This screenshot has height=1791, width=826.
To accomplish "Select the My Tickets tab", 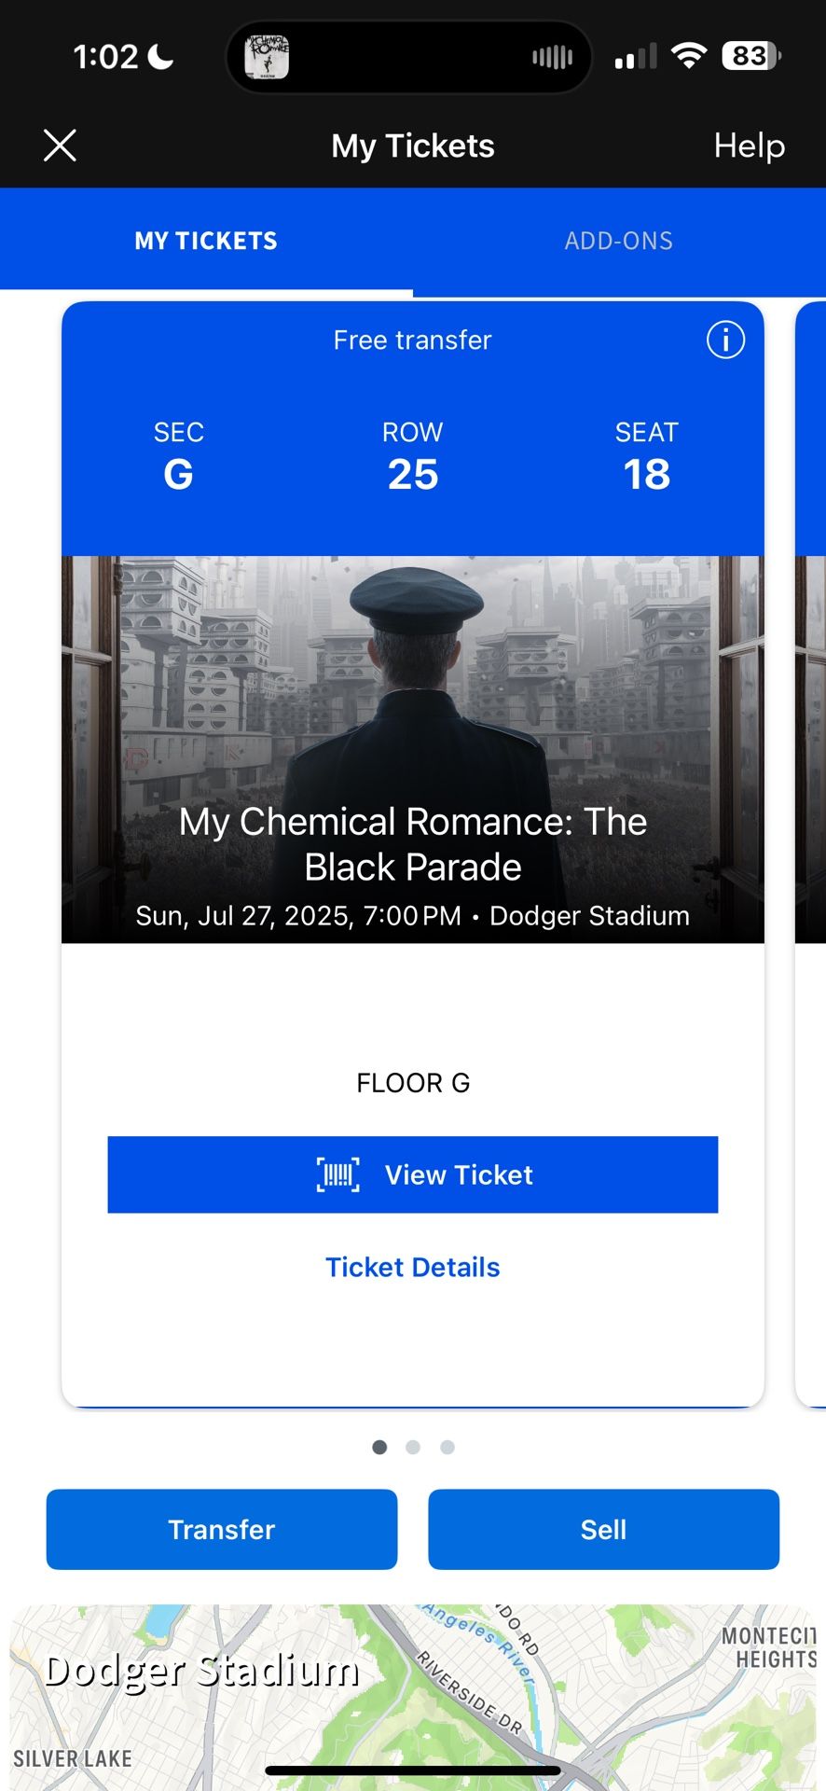I will tap(206, 241).
